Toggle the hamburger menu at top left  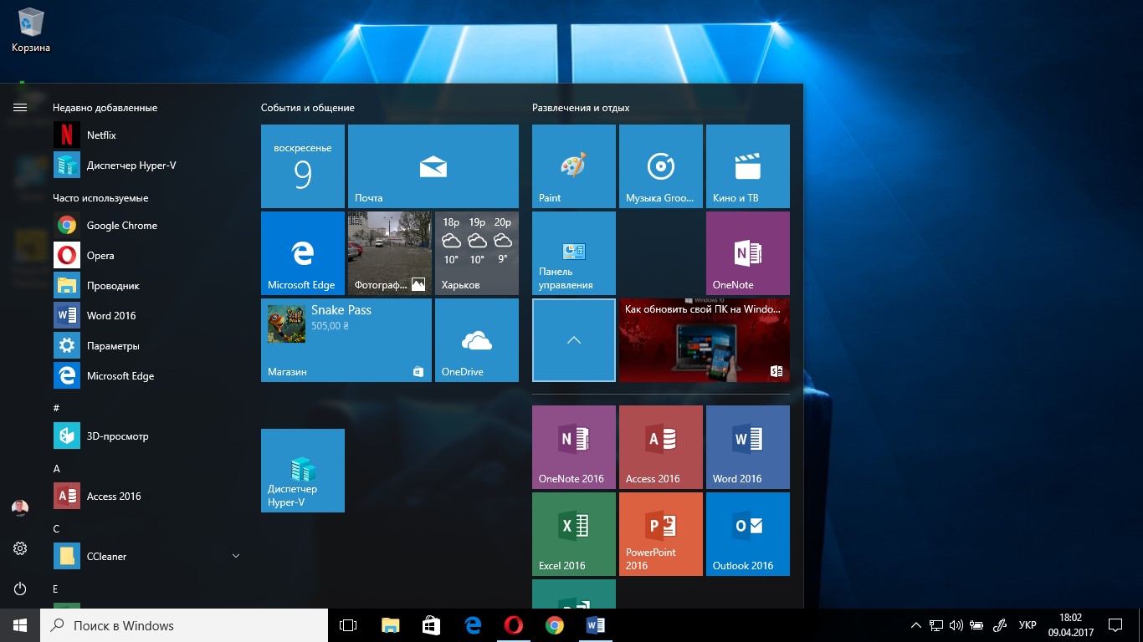[x=20, y=107]
